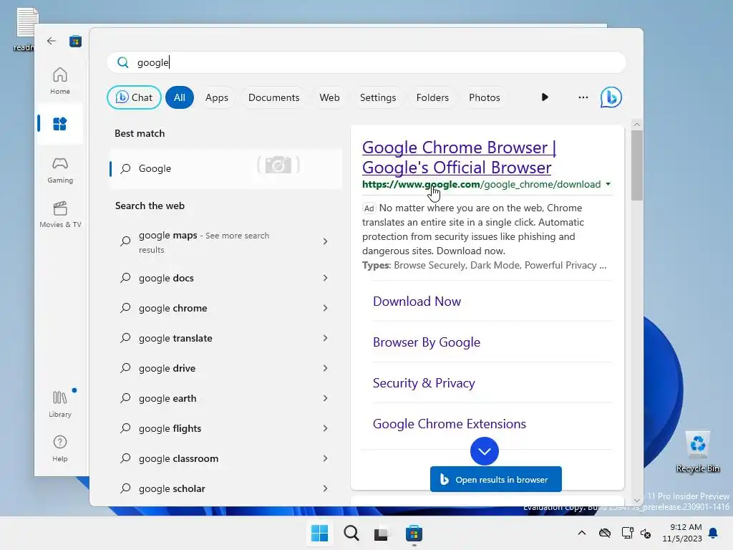Expand the google classroom suggestion chevron
Image resolution: width=733 pixels, height=550 pixels.
click(326, 458)
